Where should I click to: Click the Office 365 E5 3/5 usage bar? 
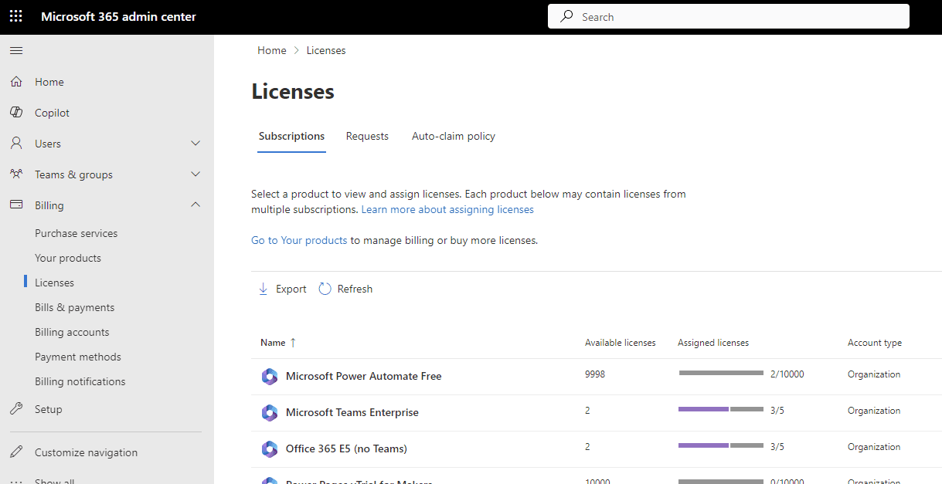pyautogui.click(x=721, y=445)
